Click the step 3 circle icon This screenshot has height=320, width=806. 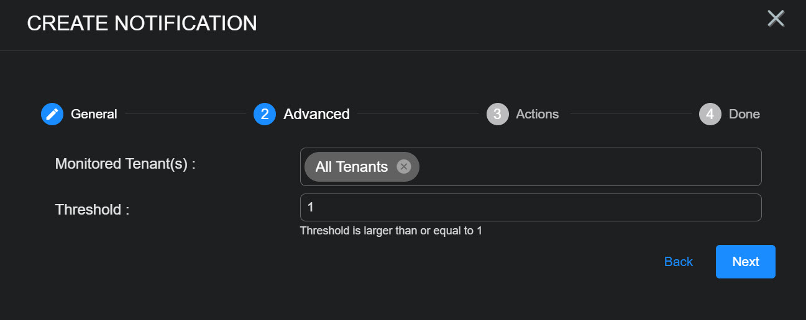[497, 114]
